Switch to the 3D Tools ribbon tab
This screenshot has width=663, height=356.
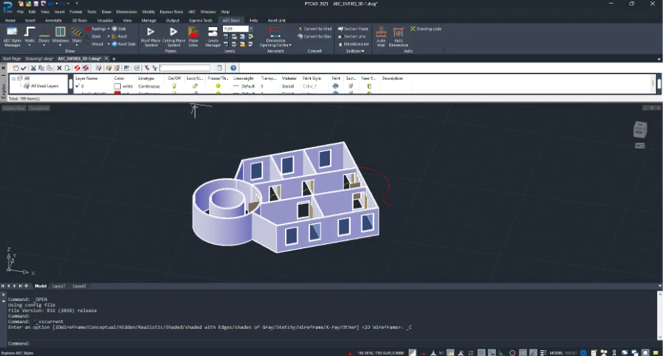[79, 20]
